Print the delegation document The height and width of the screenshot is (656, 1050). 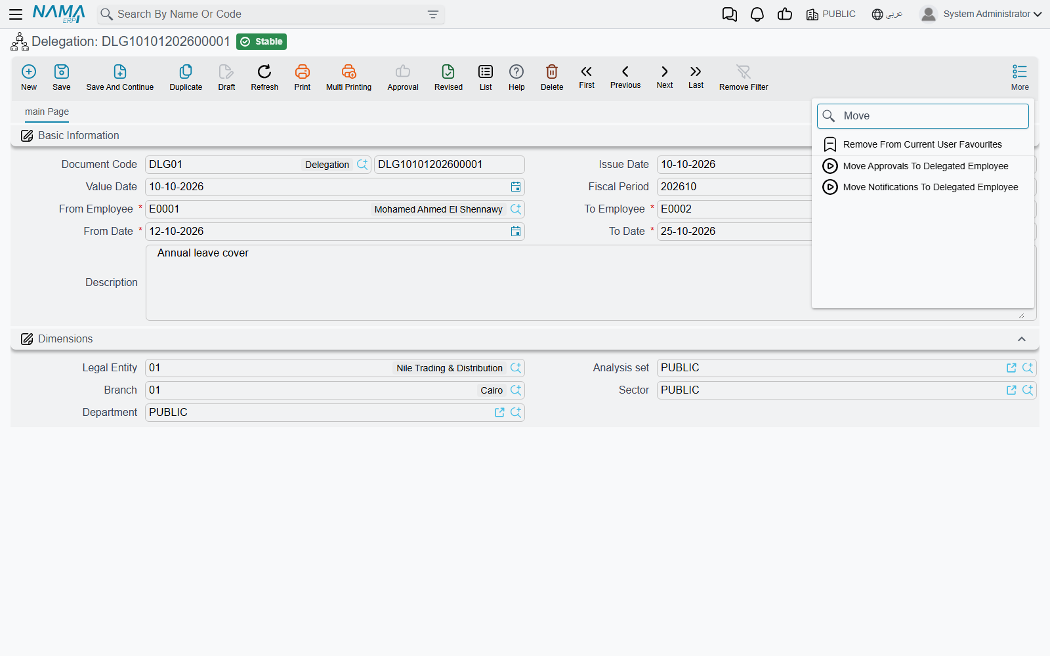(x=303, y=77)
